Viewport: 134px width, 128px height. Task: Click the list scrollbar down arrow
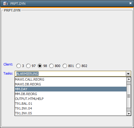coord(129,114)
